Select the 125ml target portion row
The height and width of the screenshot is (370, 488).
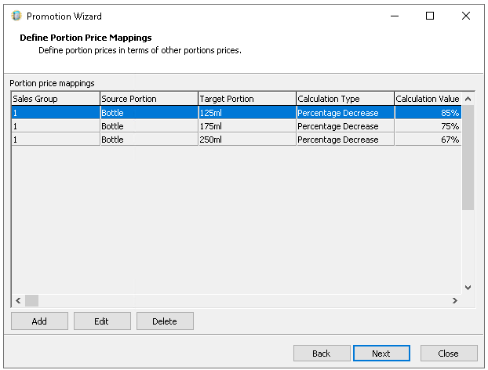[246, 113]
